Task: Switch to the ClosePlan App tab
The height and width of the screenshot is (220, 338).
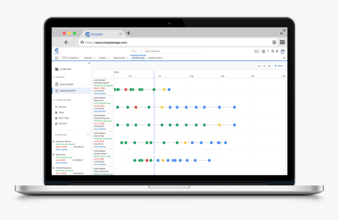Action: (x=138, y=58)
